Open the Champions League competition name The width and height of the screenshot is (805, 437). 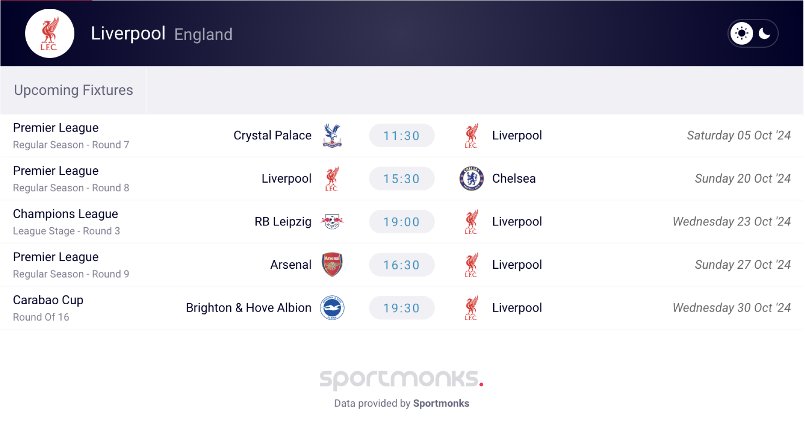click(x=66, y=214)
